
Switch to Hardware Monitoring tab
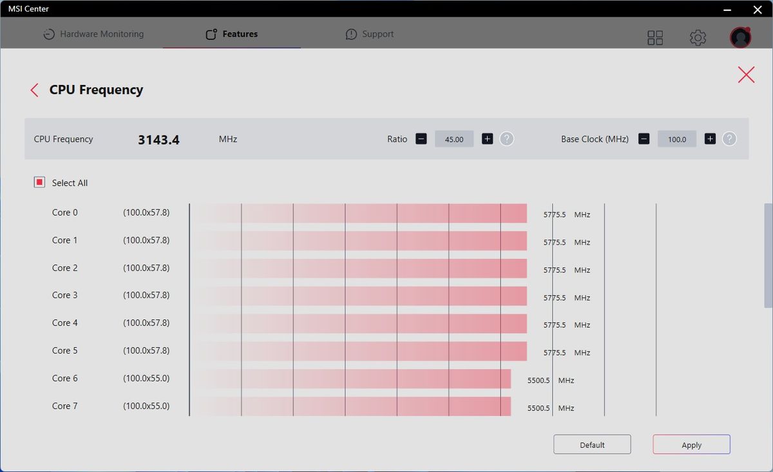pyautogui.click(x=94, y=34)
